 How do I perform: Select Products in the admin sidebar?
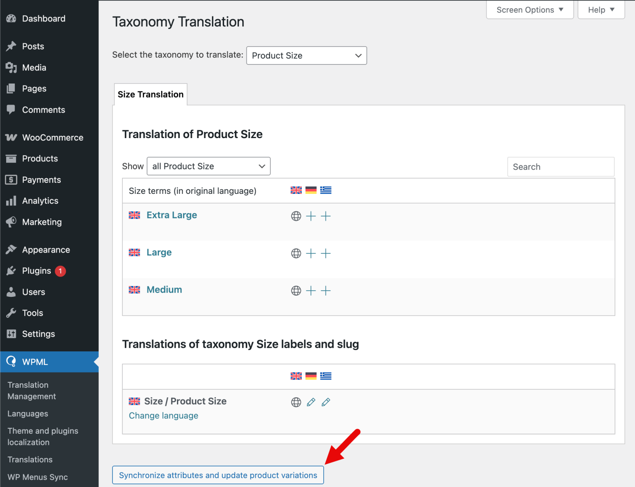click(x=40, y=158)
